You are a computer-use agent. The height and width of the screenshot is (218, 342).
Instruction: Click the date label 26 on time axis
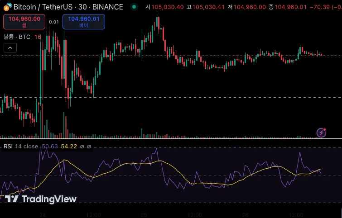tap(245, 215)
